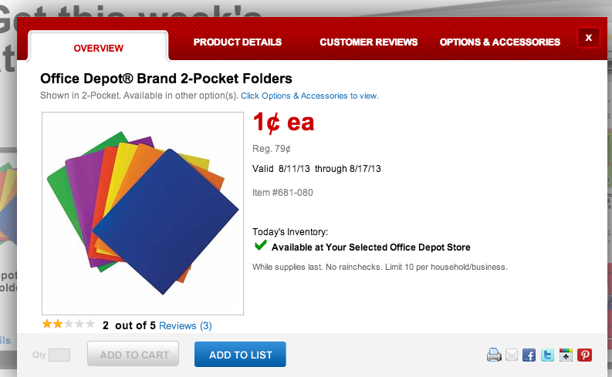Focus the Qty input field

click(x=59, y=355)
